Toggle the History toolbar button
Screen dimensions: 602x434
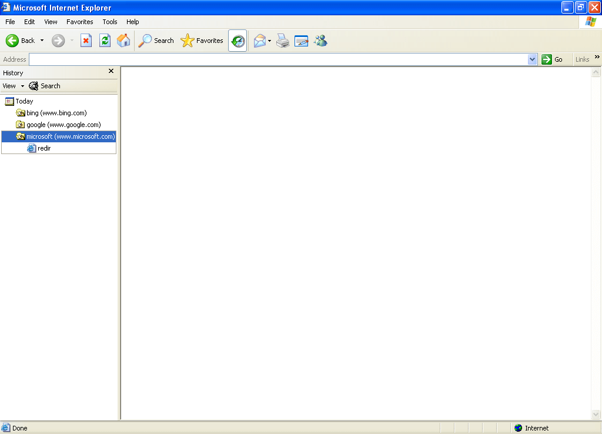238,41
